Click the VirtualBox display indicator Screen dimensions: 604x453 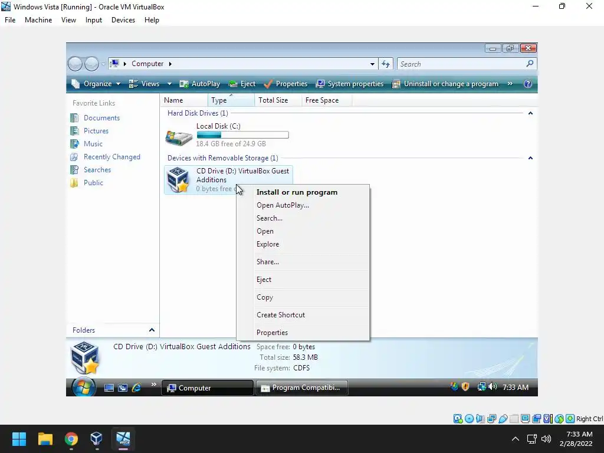point(525,419)
